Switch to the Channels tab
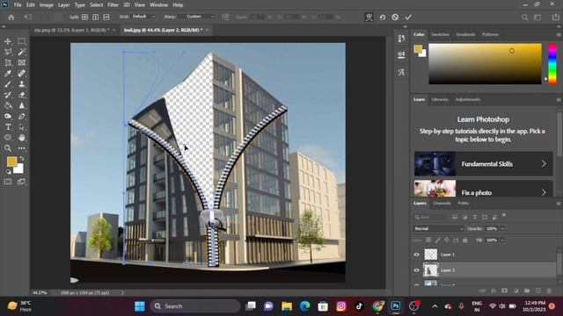Image resolution: width=563 pixels, height=316 pixels. point(442,203)
